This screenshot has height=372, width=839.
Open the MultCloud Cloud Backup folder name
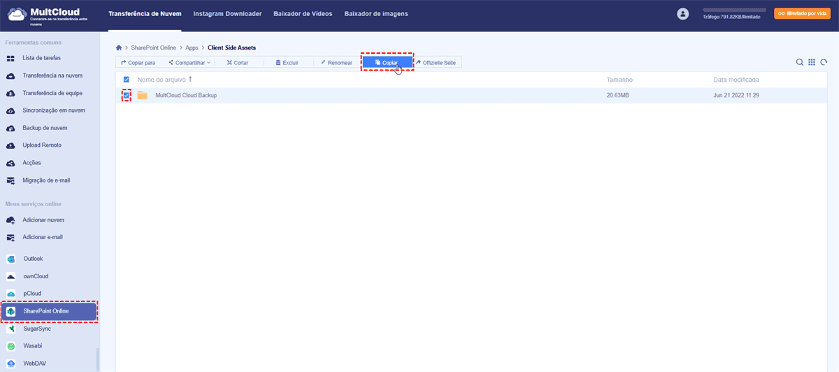pyautogui.click(x=186, y=95)
